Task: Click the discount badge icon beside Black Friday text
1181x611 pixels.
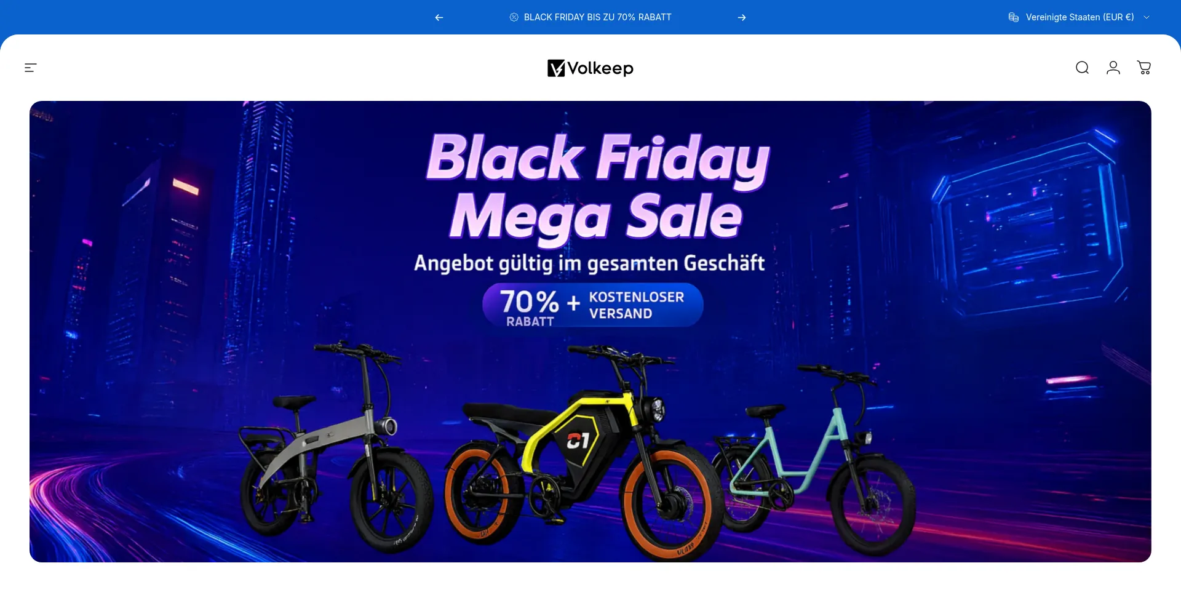Action: pyautogui.click(x=514, y=17)
